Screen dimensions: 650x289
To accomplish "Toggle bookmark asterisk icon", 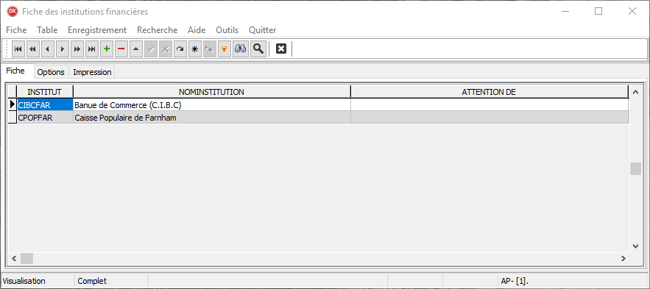I will 195,49.
